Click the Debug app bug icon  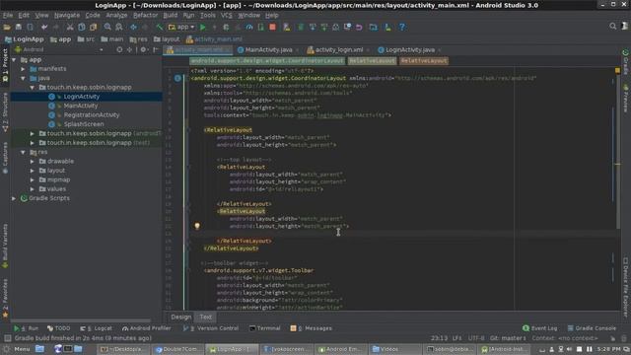[226, 27]
